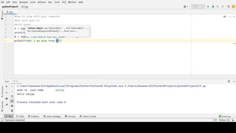Click the pin tab icon in Run panel
Viewport: 236px width, 133px height.
(7, 105)
